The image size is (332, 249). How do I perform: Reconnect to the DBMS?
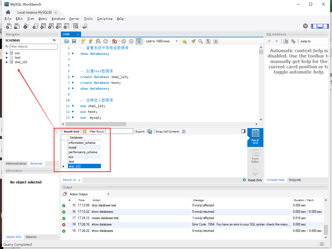(x=85, y=26)
